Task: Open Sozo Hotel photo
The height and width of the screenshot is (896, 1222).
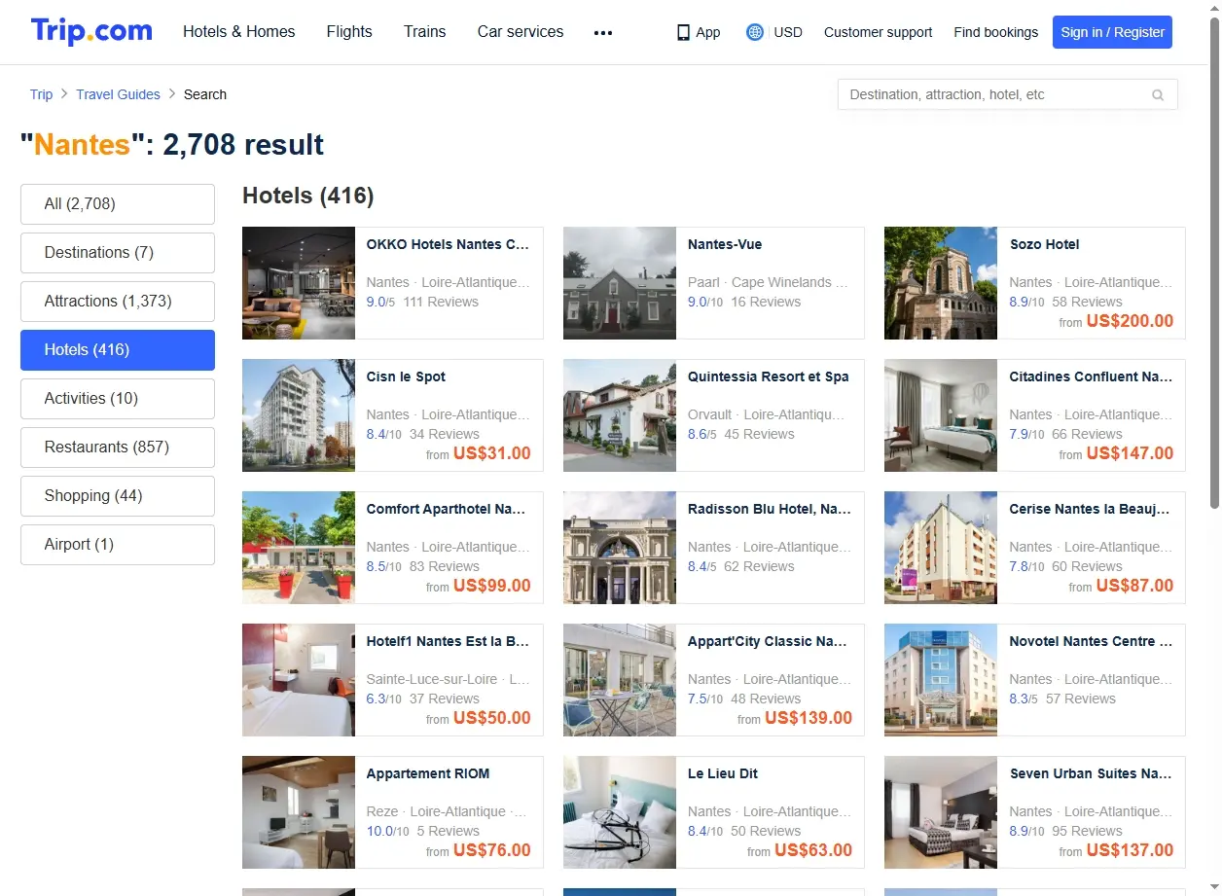Action: [941, 283]
